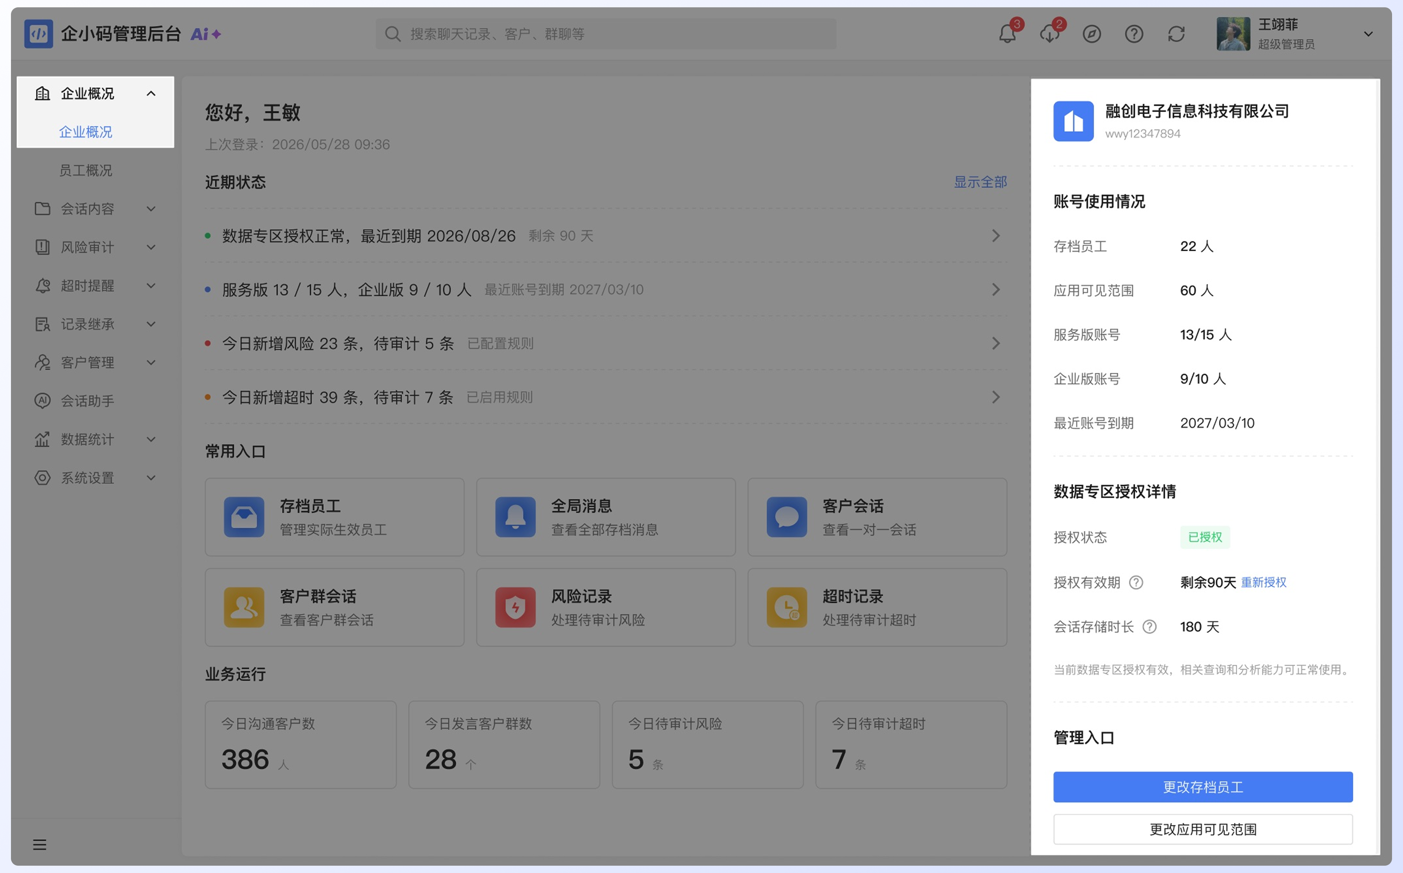Click the 今日待审计超时 7 card
Image resolution: width=1403 pixels, height=873 pixels.
tap(911, 744)
